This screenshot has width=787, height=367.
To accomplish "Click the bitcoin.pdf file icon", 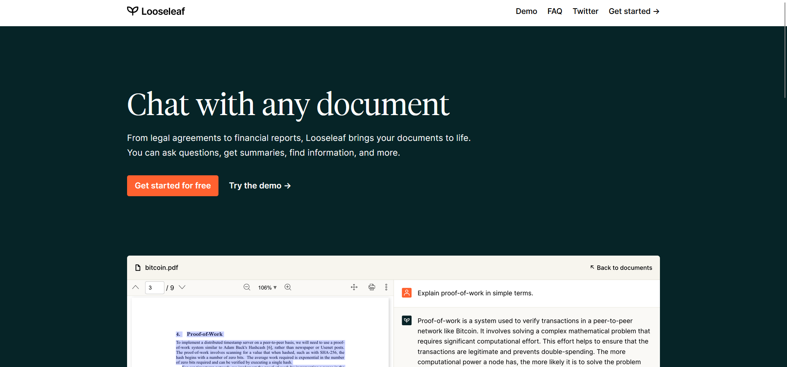I will point(138,267).
